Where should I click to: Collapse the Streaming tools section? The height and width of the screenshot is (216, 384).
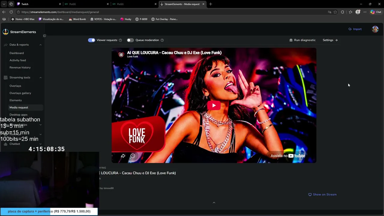[x=40, y=77]
